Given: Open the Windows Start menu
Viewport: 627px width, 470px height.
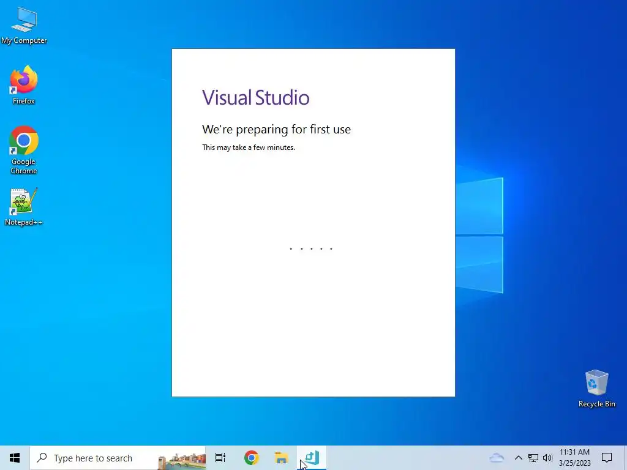Looking at the screenshot, I should pos(15,458).
